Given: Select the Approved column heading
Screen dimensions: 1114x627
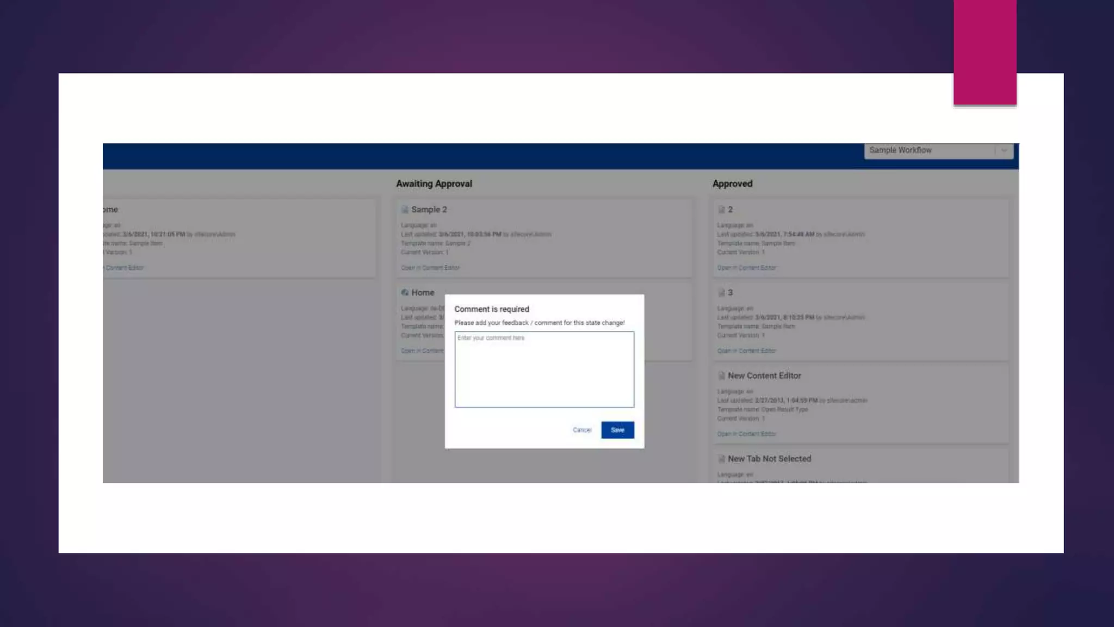Looking at the screenshot, I should click(x=732, y=184).
